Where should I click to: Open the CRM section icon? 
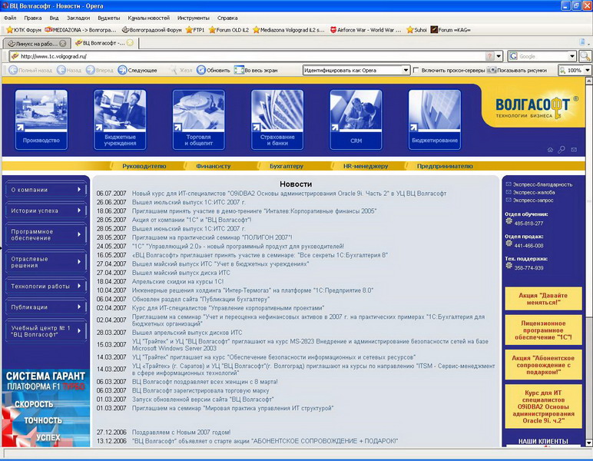click(x=356, y=120)
